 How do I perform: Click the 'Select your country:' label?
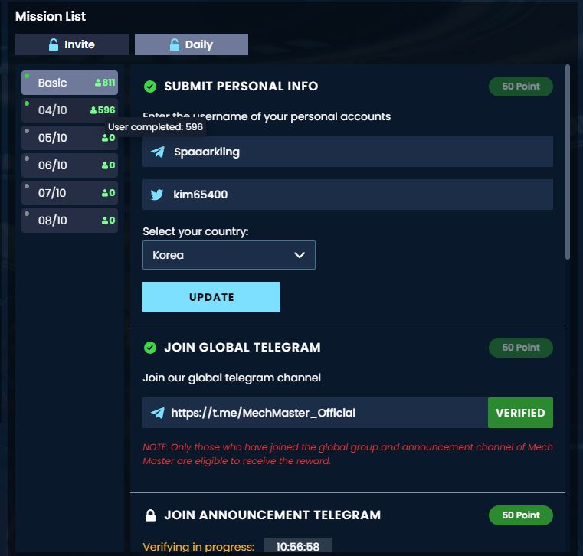pos(195,231)
